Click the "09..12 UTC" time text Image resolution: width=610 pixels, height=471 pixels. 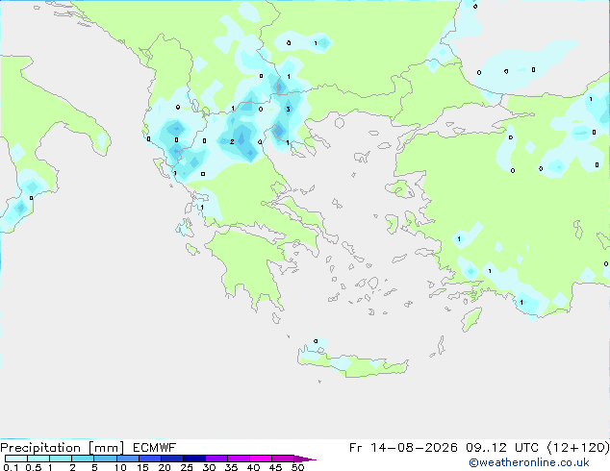(502, 448)
